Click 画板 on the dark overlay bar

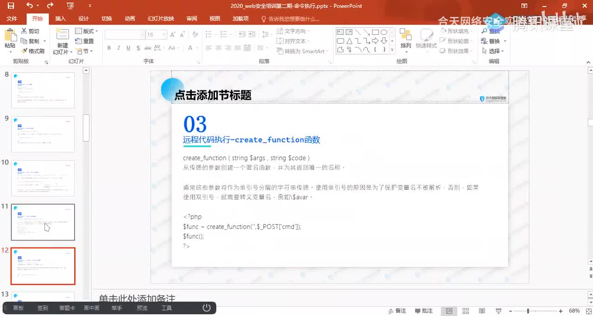coord(18,308)
